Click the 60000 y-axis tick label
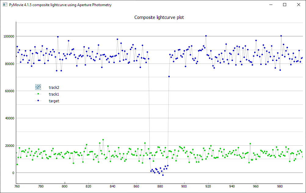Screen dimensions: 306x193 (9, 91)
